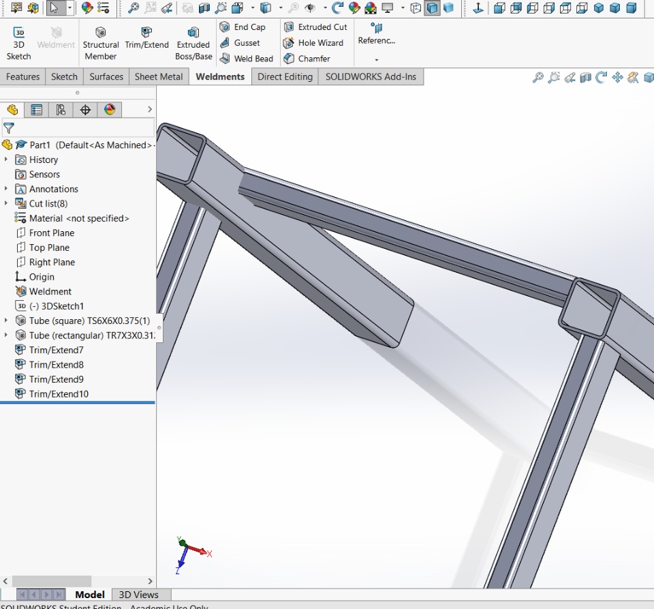The width and height of the screenshot is (654, 609).
Task: Open the DisplayManager color ball tab
Action: click(x=110, y=110)
